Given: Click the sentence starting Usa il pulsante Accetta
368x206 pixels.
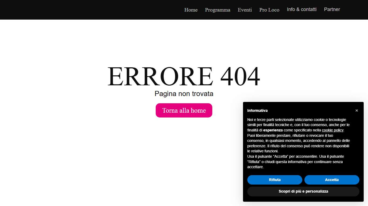Looking at the screenshot, I should pyautogui.click(x=296, y=156).
